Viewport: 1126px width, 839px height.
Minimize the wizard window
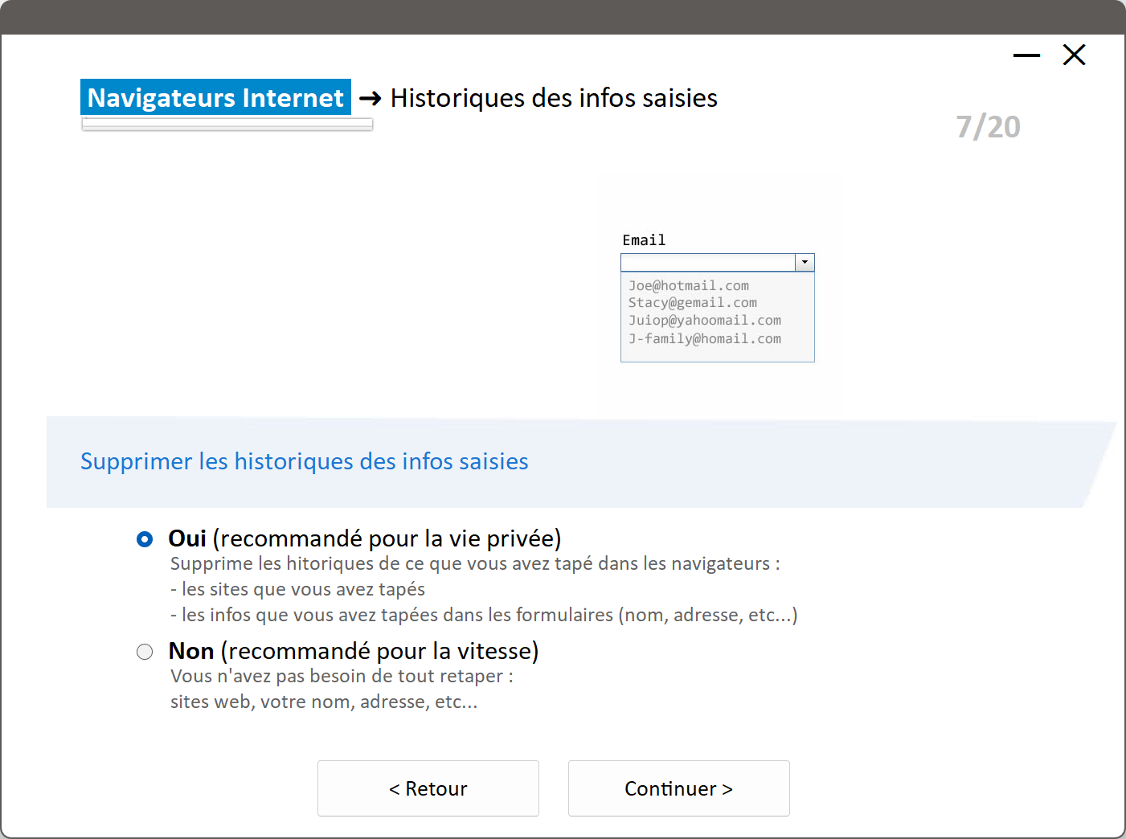[1026, 55]
